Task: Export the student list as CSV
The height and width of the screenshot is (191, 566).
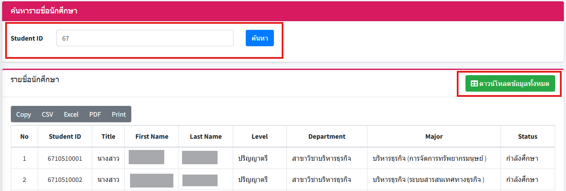Action: pos(47,115)
